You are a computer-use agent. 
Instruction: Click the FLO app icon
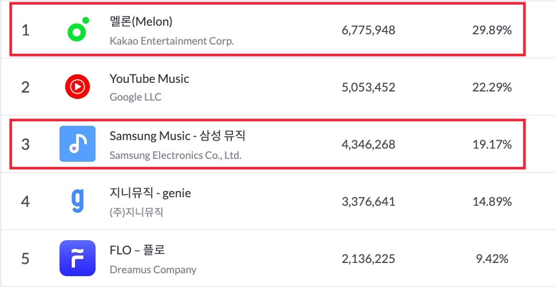click(x=77, y=258)
